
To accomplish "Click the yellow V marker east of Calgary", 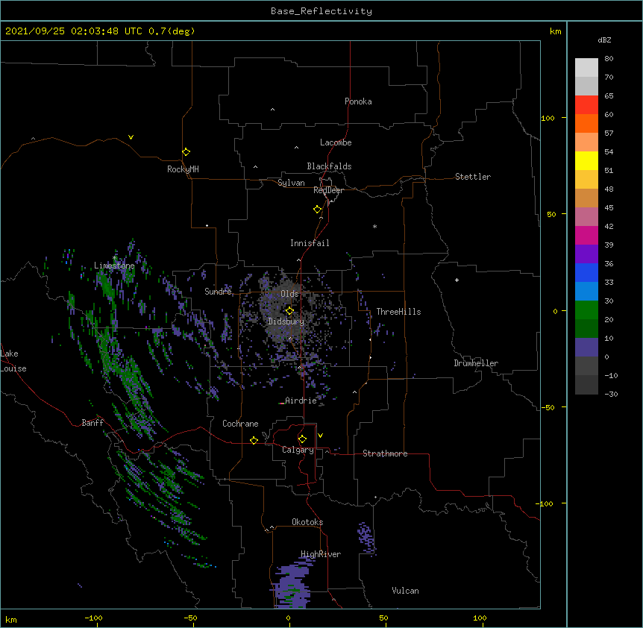I will [x=320, y=436].
